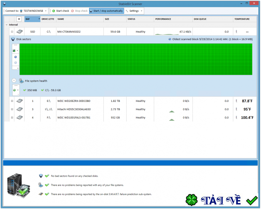Screen dimensions: 261x209
Task: Click the S.M.A.R.T. status icon
Action: 41,194
